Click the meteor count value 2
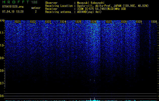Screen dimensions: 159x101 (x=36, y=12)
